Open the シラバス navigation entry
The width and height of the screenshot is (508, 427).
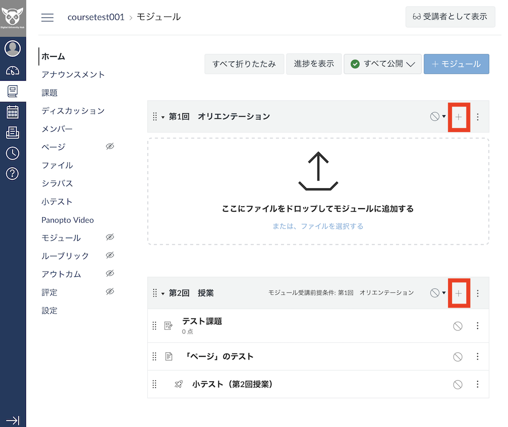57,183
